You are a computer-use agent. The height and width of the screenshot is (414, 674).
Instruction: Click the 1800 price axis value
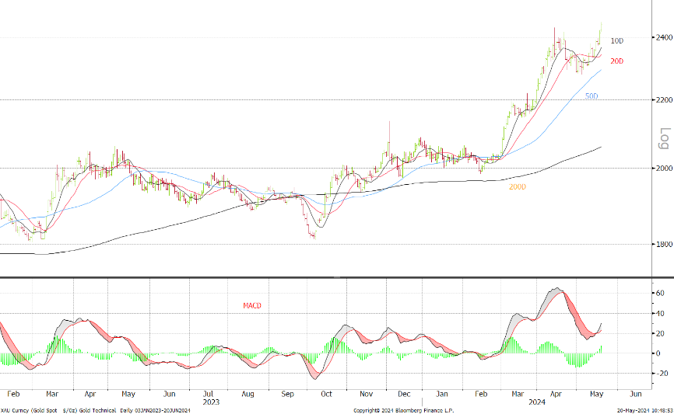coord(664,244)
